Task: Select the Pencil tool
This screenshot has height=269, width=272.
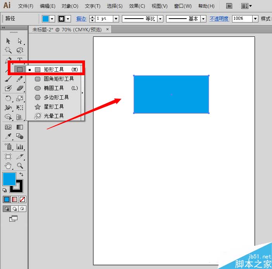Action: coord(20,79)
